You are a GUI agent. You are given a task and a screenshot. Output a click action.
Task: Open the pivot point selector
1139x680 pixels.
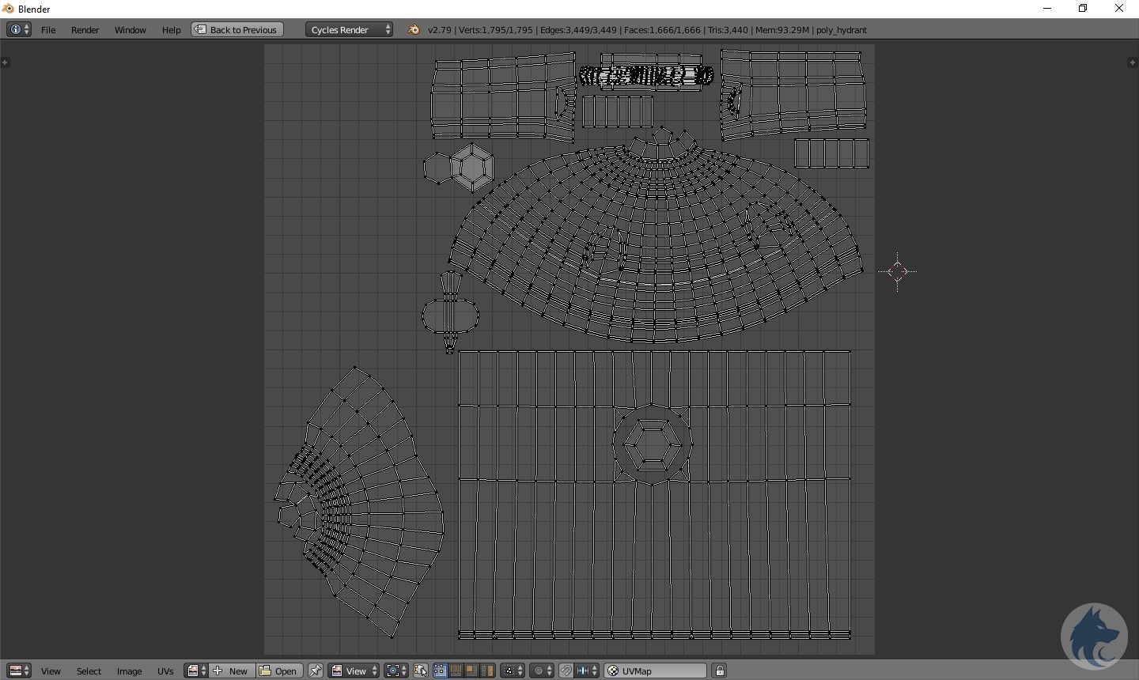pos(396,671)
